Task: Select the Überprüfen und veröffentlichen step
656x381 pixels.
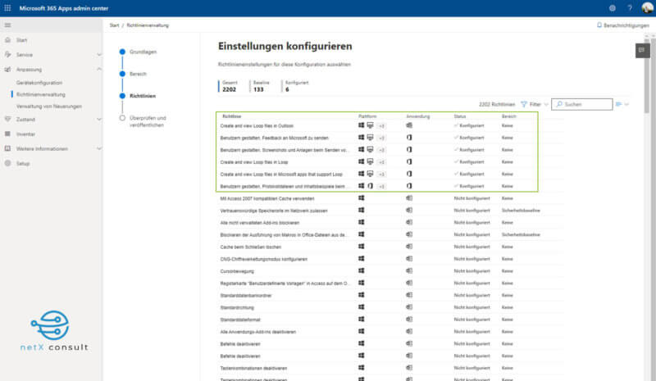Action: point(146,121)
